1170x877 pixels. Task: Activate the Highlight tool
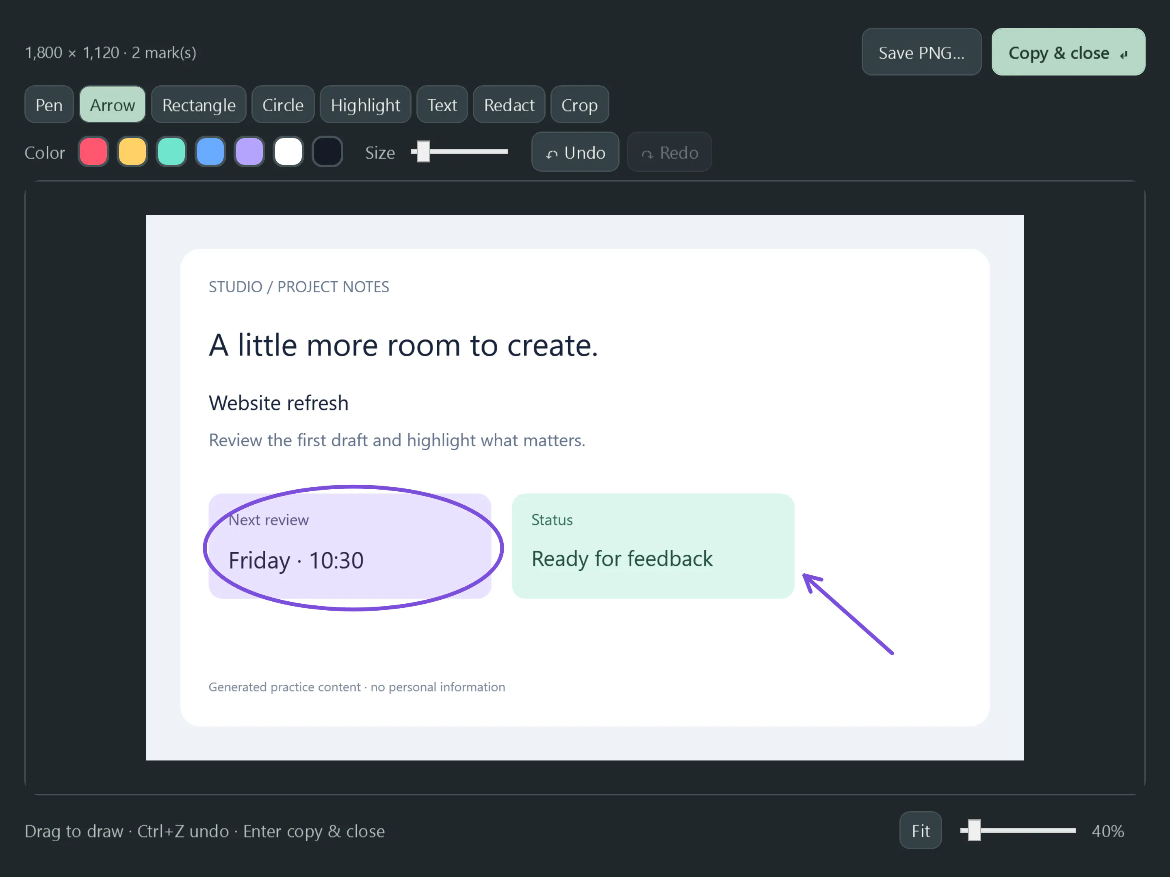[366, 105]
